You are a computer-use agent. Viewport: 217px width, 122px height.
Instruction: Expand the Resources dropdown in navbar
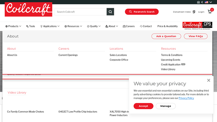tap(73, 26)
